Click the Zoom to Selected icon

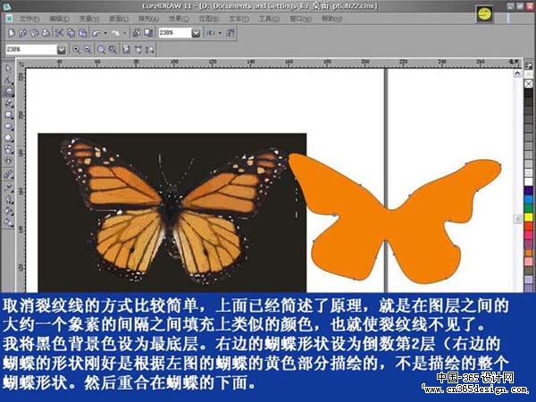pos(101,49)
